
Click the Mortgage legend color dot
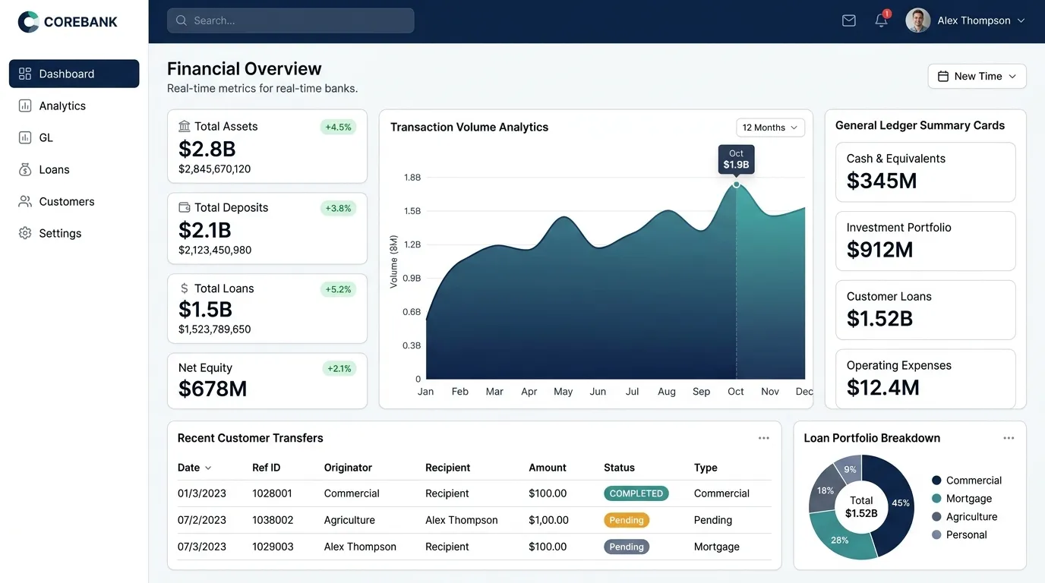[936, 498]
